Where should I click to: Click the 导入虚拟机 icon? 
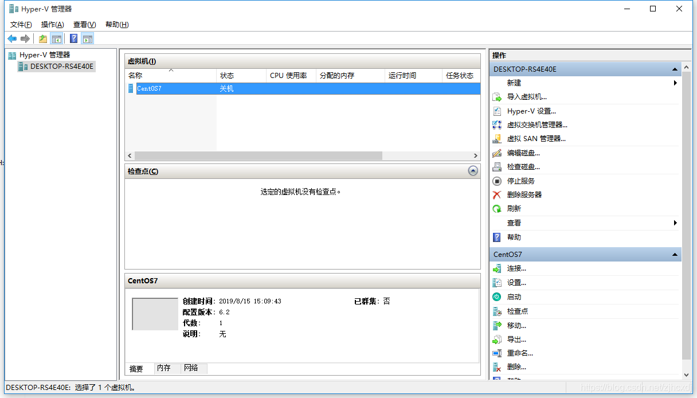(497, 97)
